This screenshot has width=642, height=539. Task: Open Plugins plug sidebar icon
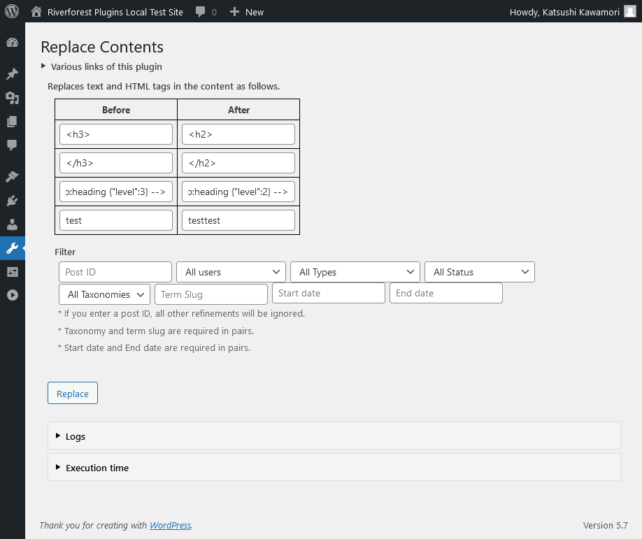coord(13,201)
